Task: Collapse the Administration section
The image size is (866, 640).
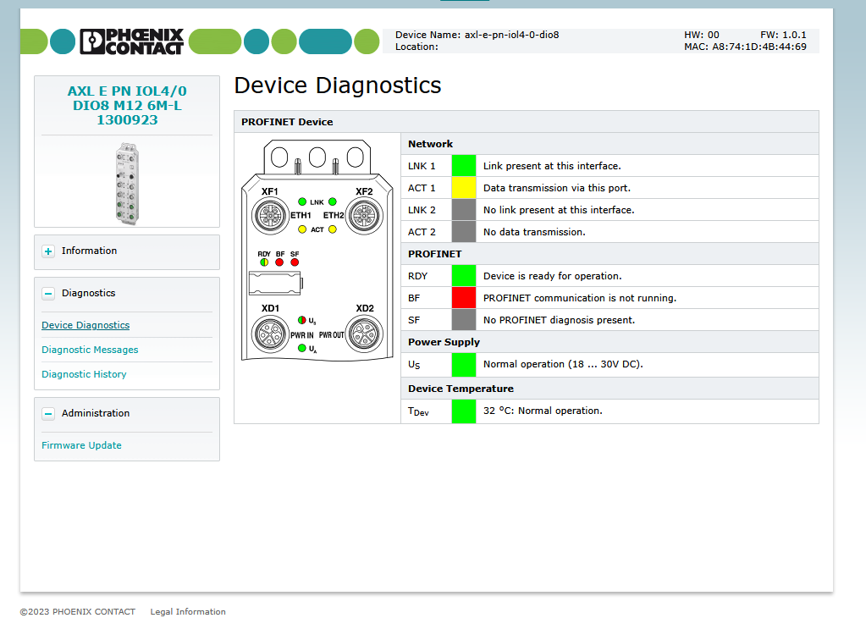Action: (x=48, y=414)
